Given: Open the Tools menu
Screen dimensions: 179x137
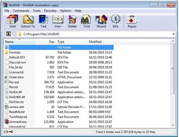Looking at the screenshot, I should [x=37, y=11].
